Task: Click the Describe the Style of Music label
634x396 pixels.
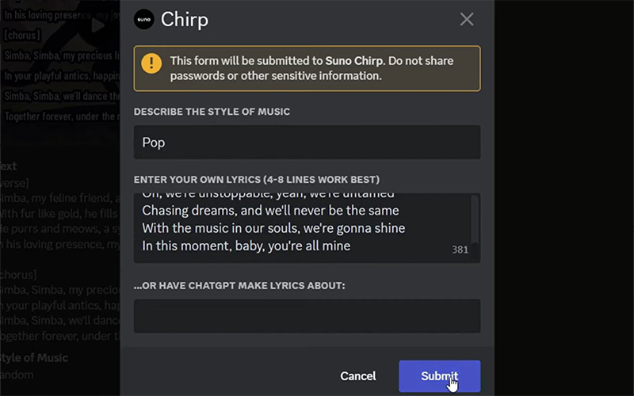Action: click(x=212, y=112)
